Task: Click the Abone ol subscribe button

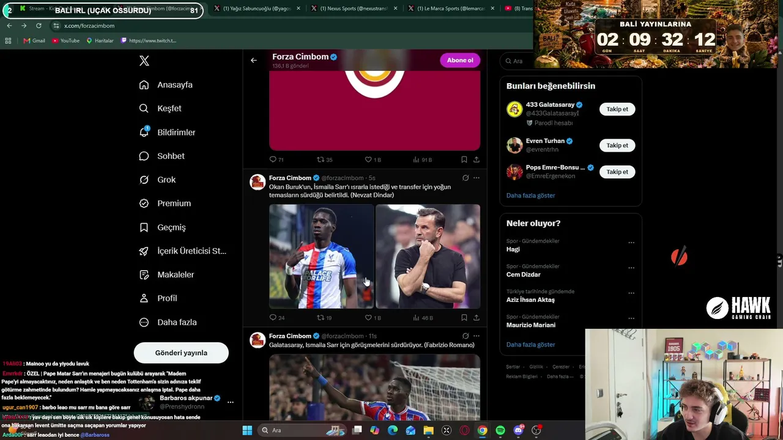Action: [x=460, y=60]
